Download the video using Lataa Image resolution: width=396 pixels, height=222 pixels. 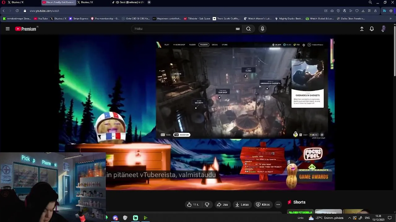(x=242, y=204)
